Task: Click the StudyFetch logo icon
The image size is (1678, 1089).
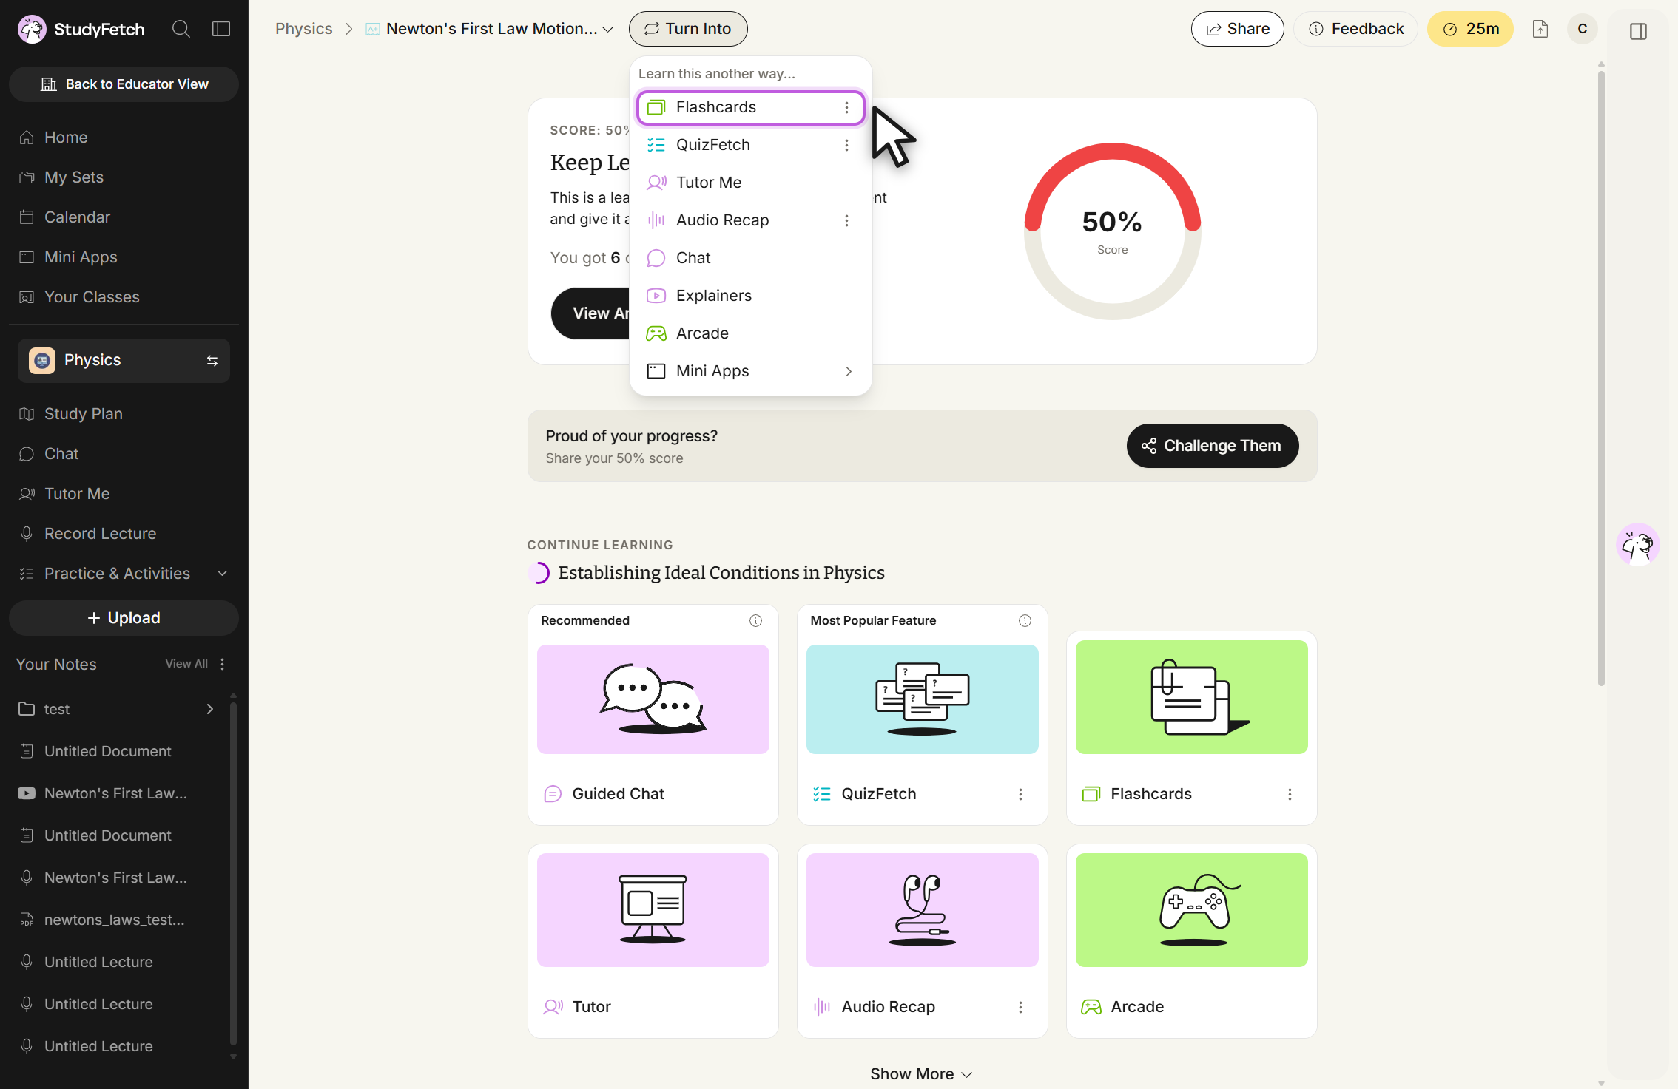Action: point(32,30)
